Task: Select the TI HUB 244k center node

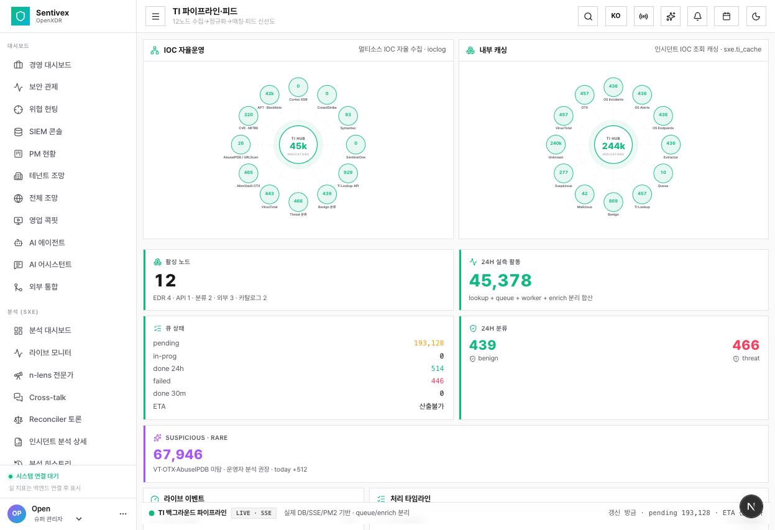Action: (x=613, y=145)
